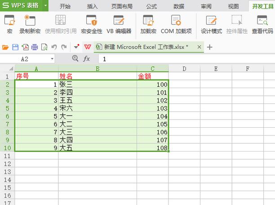Select the 开发工具 ribbon tab
Image resolution: width=275 pixels, height=205 pixels.
point(263,6)
